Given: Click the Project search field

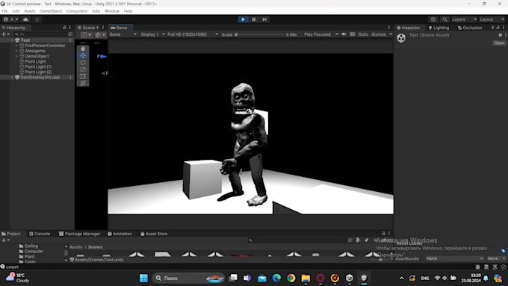Looking at the screenshot, I should point(297,240).
